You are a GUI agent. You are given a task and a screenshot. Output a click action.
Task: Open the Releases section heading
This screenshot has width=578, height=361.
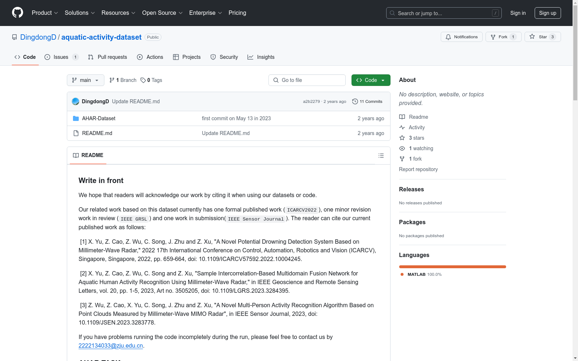point(411,189)
